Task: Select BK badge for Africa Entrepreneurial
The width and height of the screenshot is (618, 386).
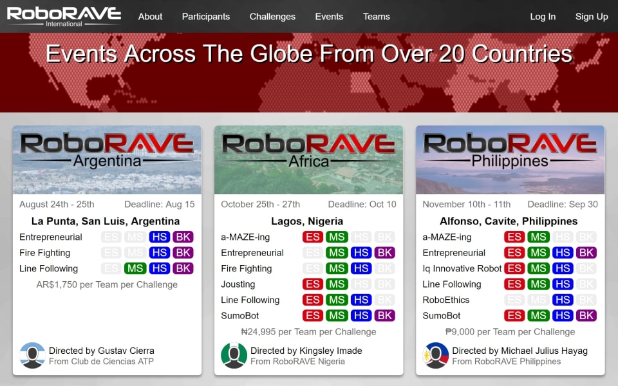Action: pos(385,252)
